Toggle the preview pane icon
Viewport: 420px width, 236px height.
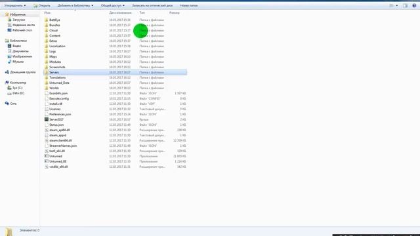point(405,5)
